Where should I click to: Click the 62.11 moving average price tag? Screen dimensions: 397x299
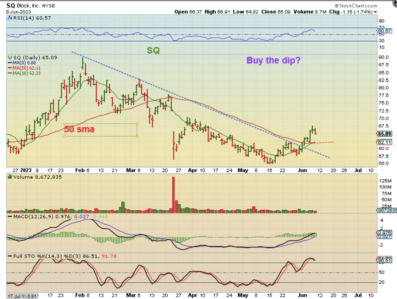coord(384,142)
